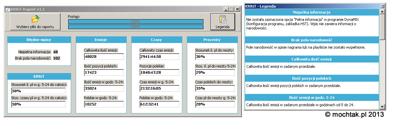Click the clipboard icon above Legenda

click(223, 19)
